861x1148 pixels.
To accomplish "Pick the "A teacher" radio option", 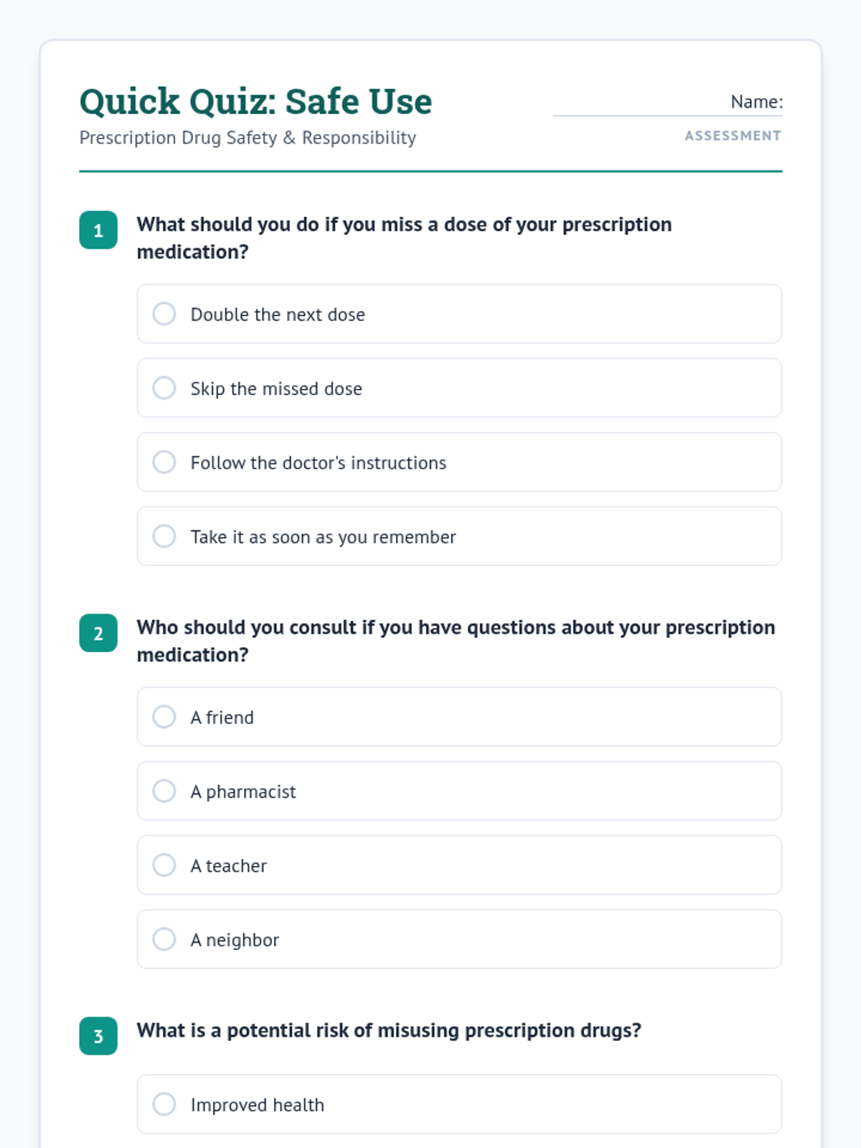I will (x=164, y=865).
